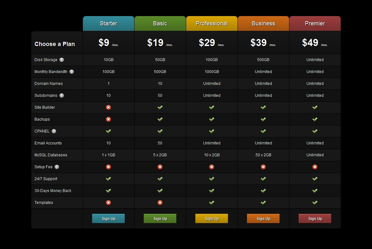Click the 50 x 2GB MySQL value
372x249 pixels.
tap(263, 155)
